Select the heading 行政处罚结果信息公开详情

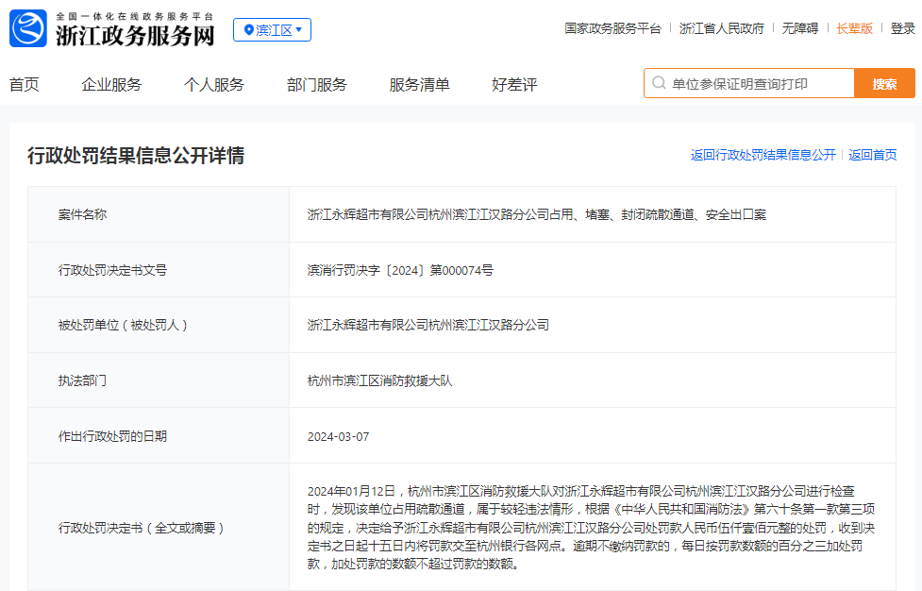(x=136, y=156)
